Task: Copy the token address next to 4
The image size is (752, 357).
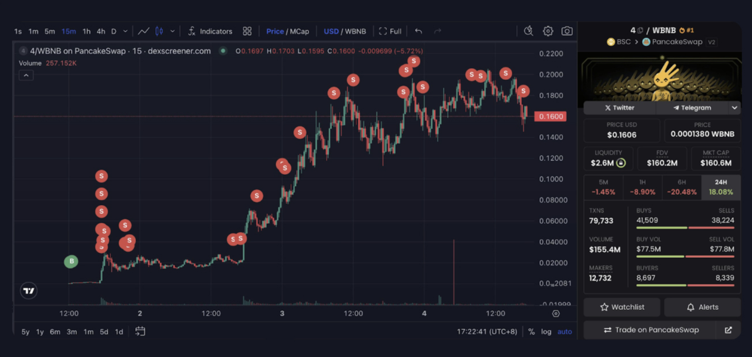Action: click(640, 31)
